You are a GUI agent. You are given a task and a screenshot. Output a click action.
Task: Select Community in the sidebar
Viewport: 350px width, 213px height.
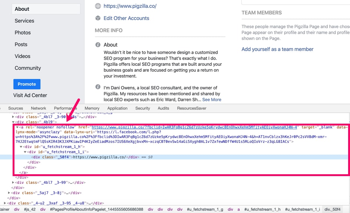pyautogui.click(x=28, y=68)
